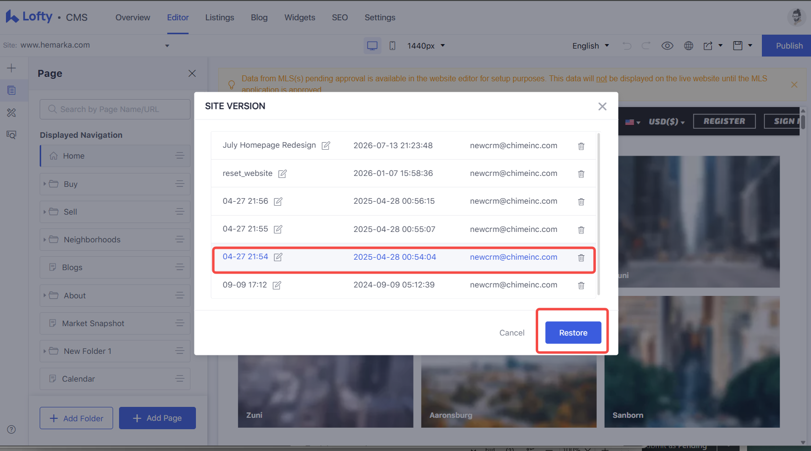Image resolution: width=811 pixels, height=451 pixels.
Task: Expand New Folder 1
Action: tap(45, 351)
